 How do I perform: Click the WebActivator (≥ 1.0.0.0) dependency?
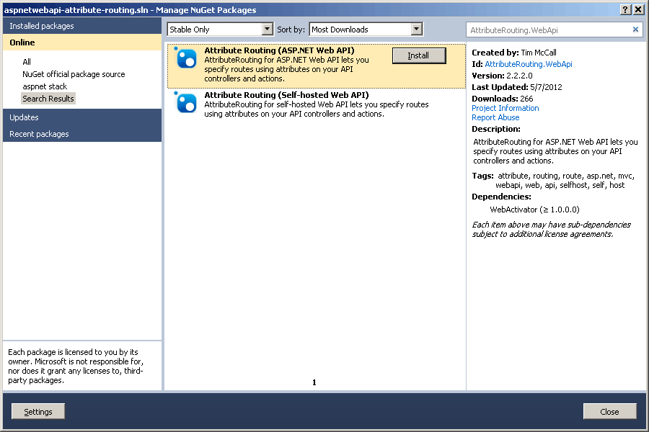pos(534,210)
